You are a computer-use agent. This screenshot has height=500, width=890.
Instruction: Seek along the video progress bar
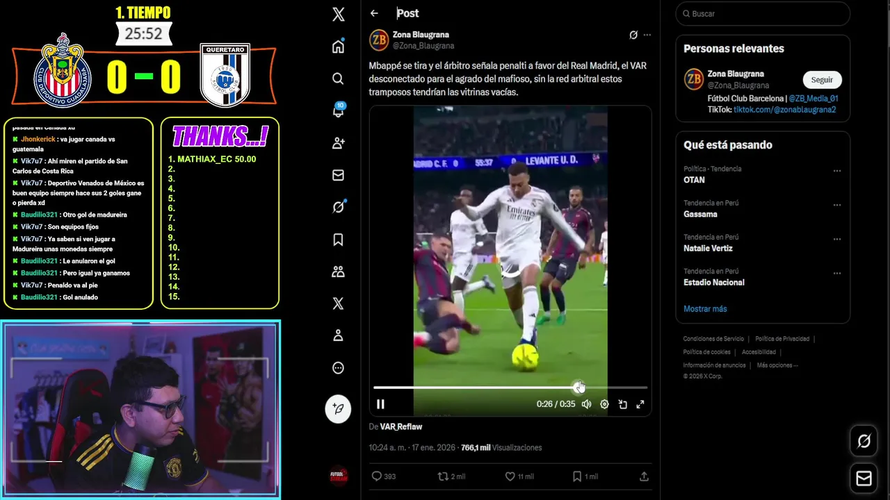click(x=510, y=387)
